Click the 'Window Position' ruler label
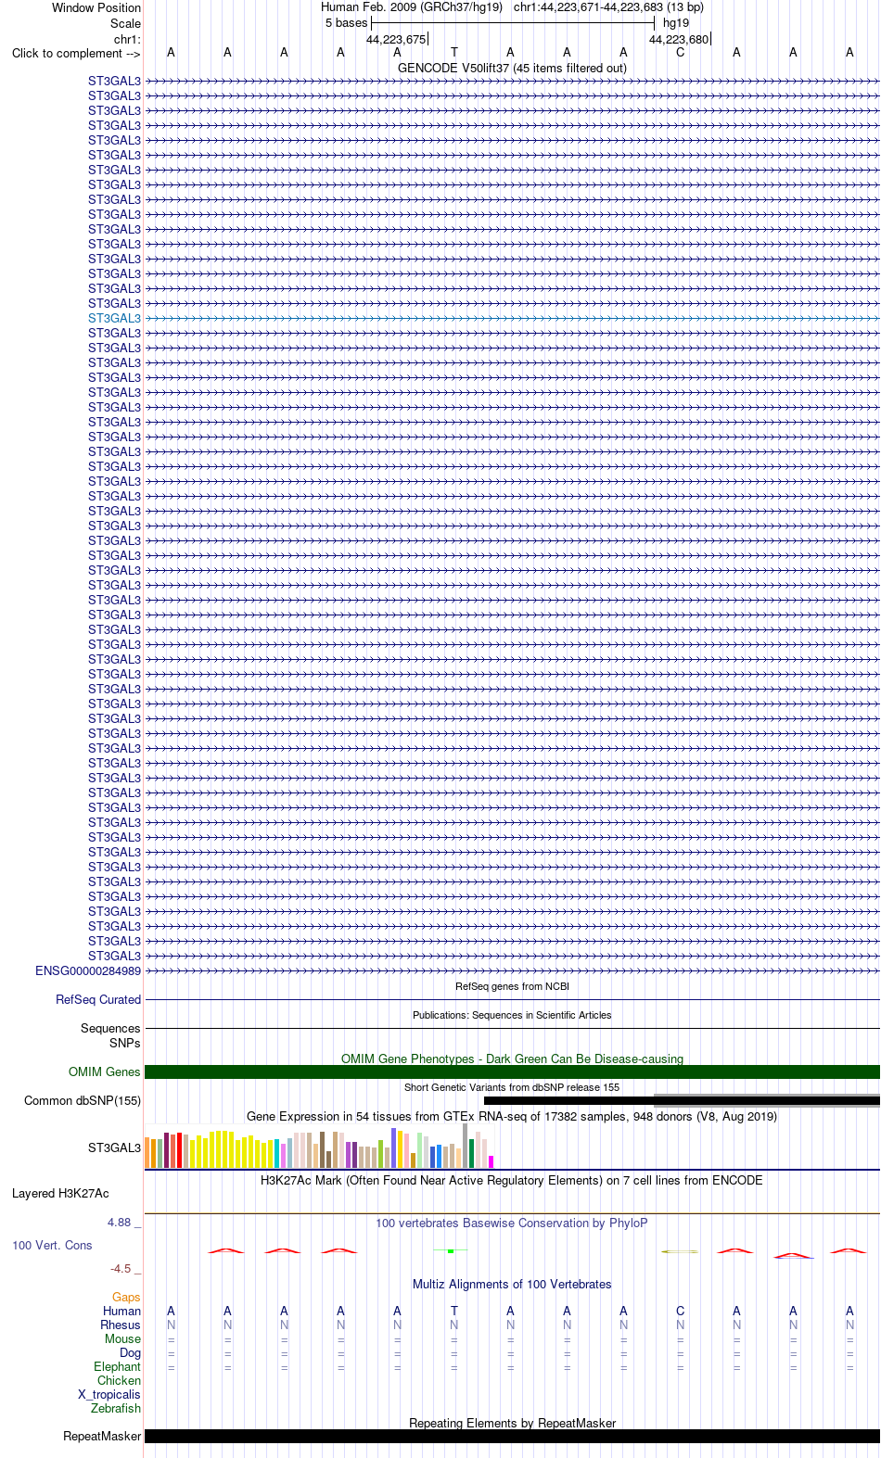This screenshot has width=881, height=1458. 96,7
